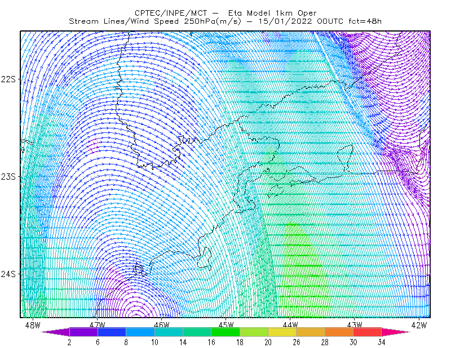This screenshot has width=451, height=348.
Task: Click the "42W" longitude label
Action: [x=419, y=325]
